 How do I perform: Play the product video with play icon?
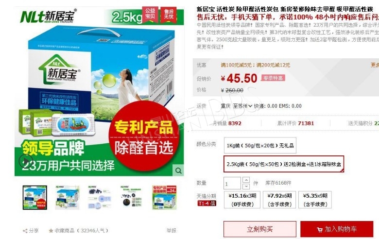[x=25, y=160]
